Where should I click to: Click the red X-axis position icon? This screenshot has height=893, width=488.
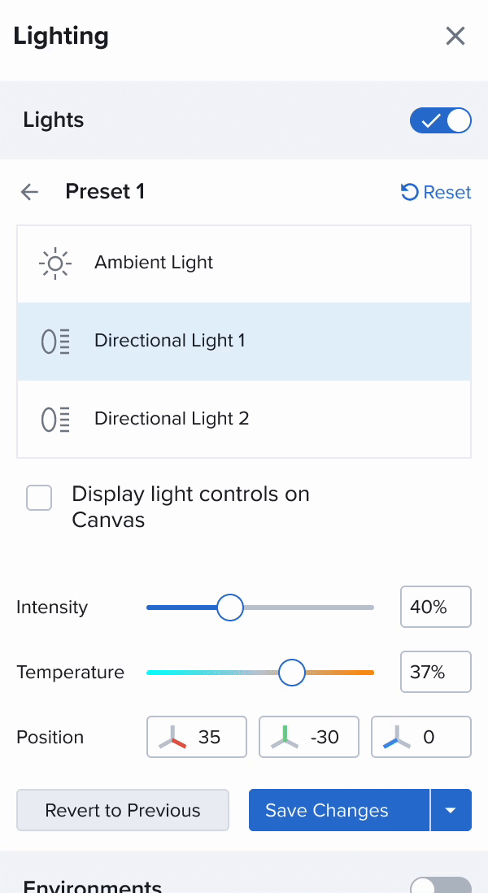point(172,737)
